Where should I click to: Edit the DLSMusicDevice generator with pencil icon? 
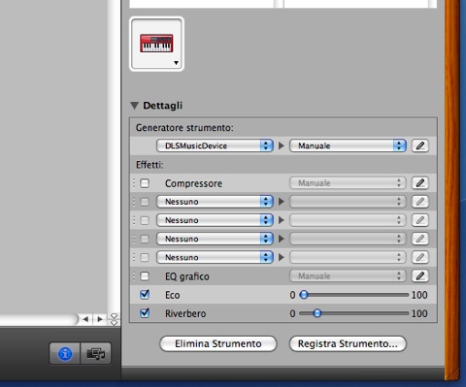420,145
